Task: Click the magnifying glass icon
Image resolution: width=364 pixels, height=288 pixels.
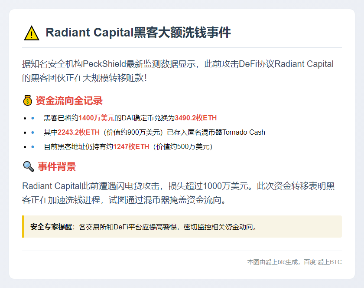Action: pyautogui.click(x=28, y=166)
